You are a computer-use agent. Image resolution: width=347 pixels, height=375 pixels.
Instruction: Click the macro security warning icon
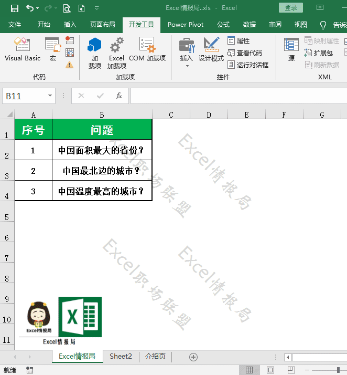pyautogui.click(x=70, y=65)
